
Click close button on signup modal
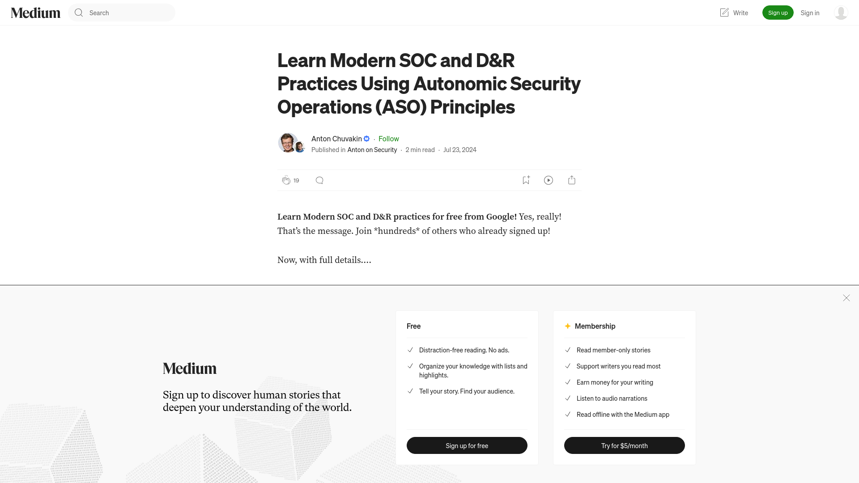pyautogui.click(x=846, y=298)
